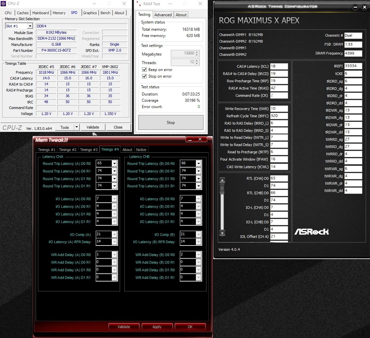
Task: Click the RAM Test app icon
Action: coord(139,4)
